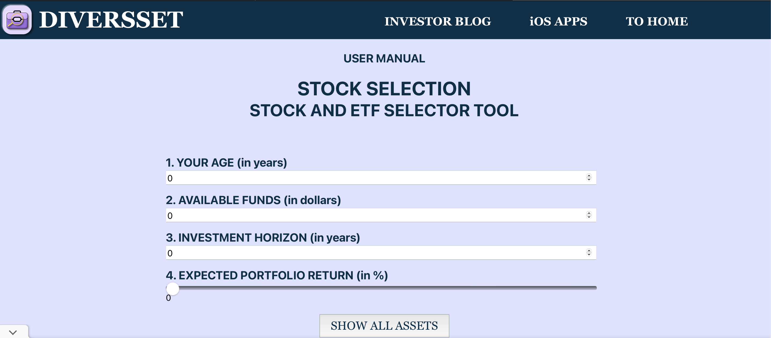The width and height of the screenshot is (771, 338).
Task: Click the STOCK SELECTION heading
Action: 384,89
